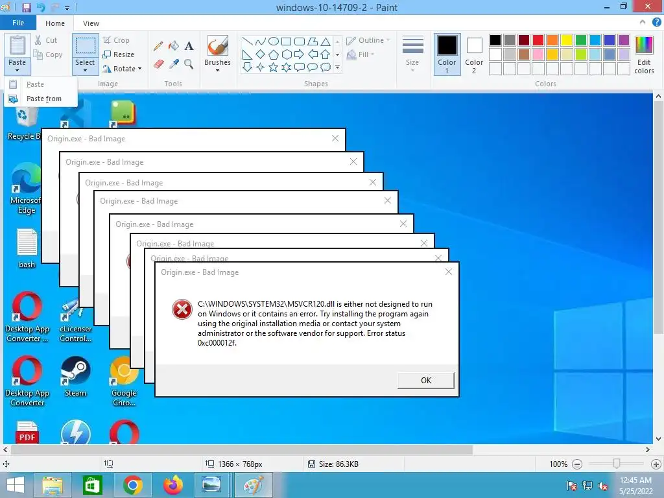Select the Magnifier tool

189,64
